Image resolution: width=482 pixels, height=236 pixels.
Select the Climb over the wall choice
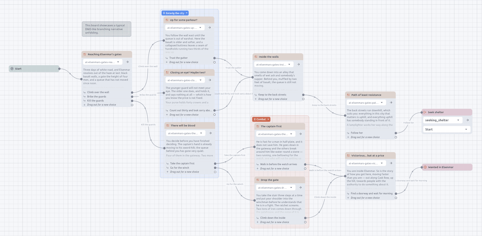(98, 92)
